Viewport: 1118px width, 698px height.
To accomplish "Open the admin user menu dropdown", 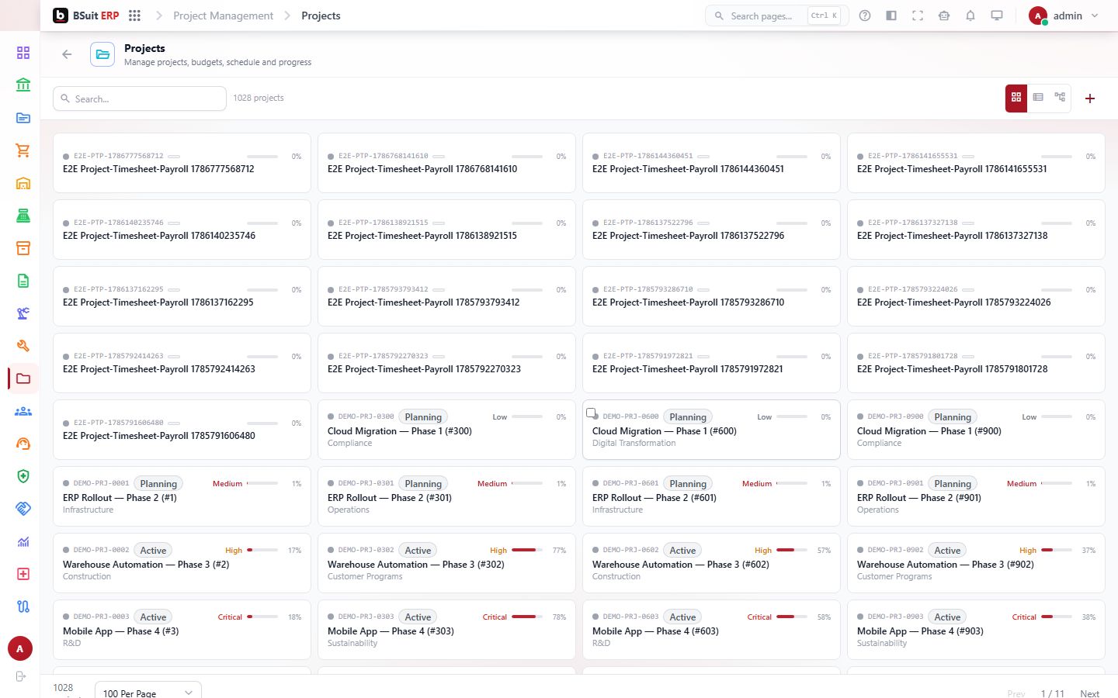I will coord(1064,16).
